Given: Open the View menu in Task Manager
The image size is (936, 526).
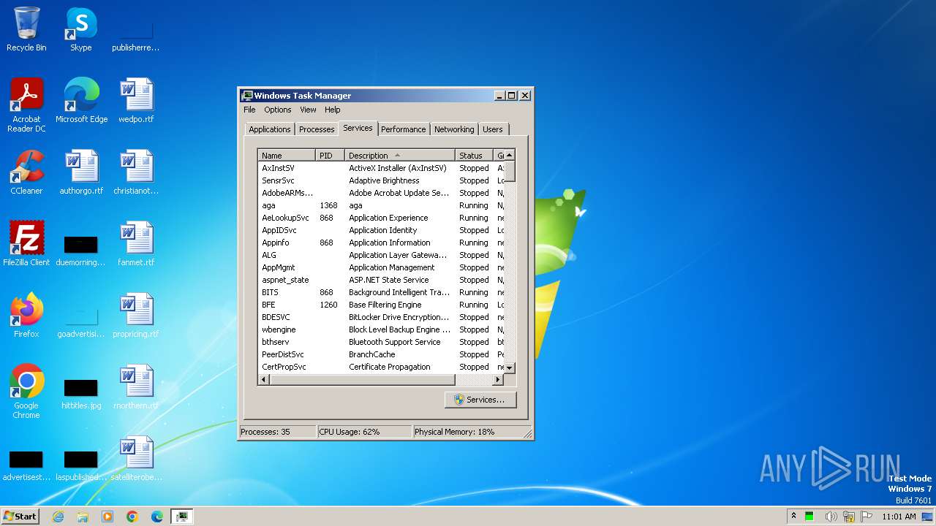Looking at the screenshot, I should pos(308,110).
